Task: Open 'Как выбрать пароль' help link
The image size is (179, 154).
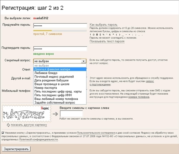Action: [104, 25]
